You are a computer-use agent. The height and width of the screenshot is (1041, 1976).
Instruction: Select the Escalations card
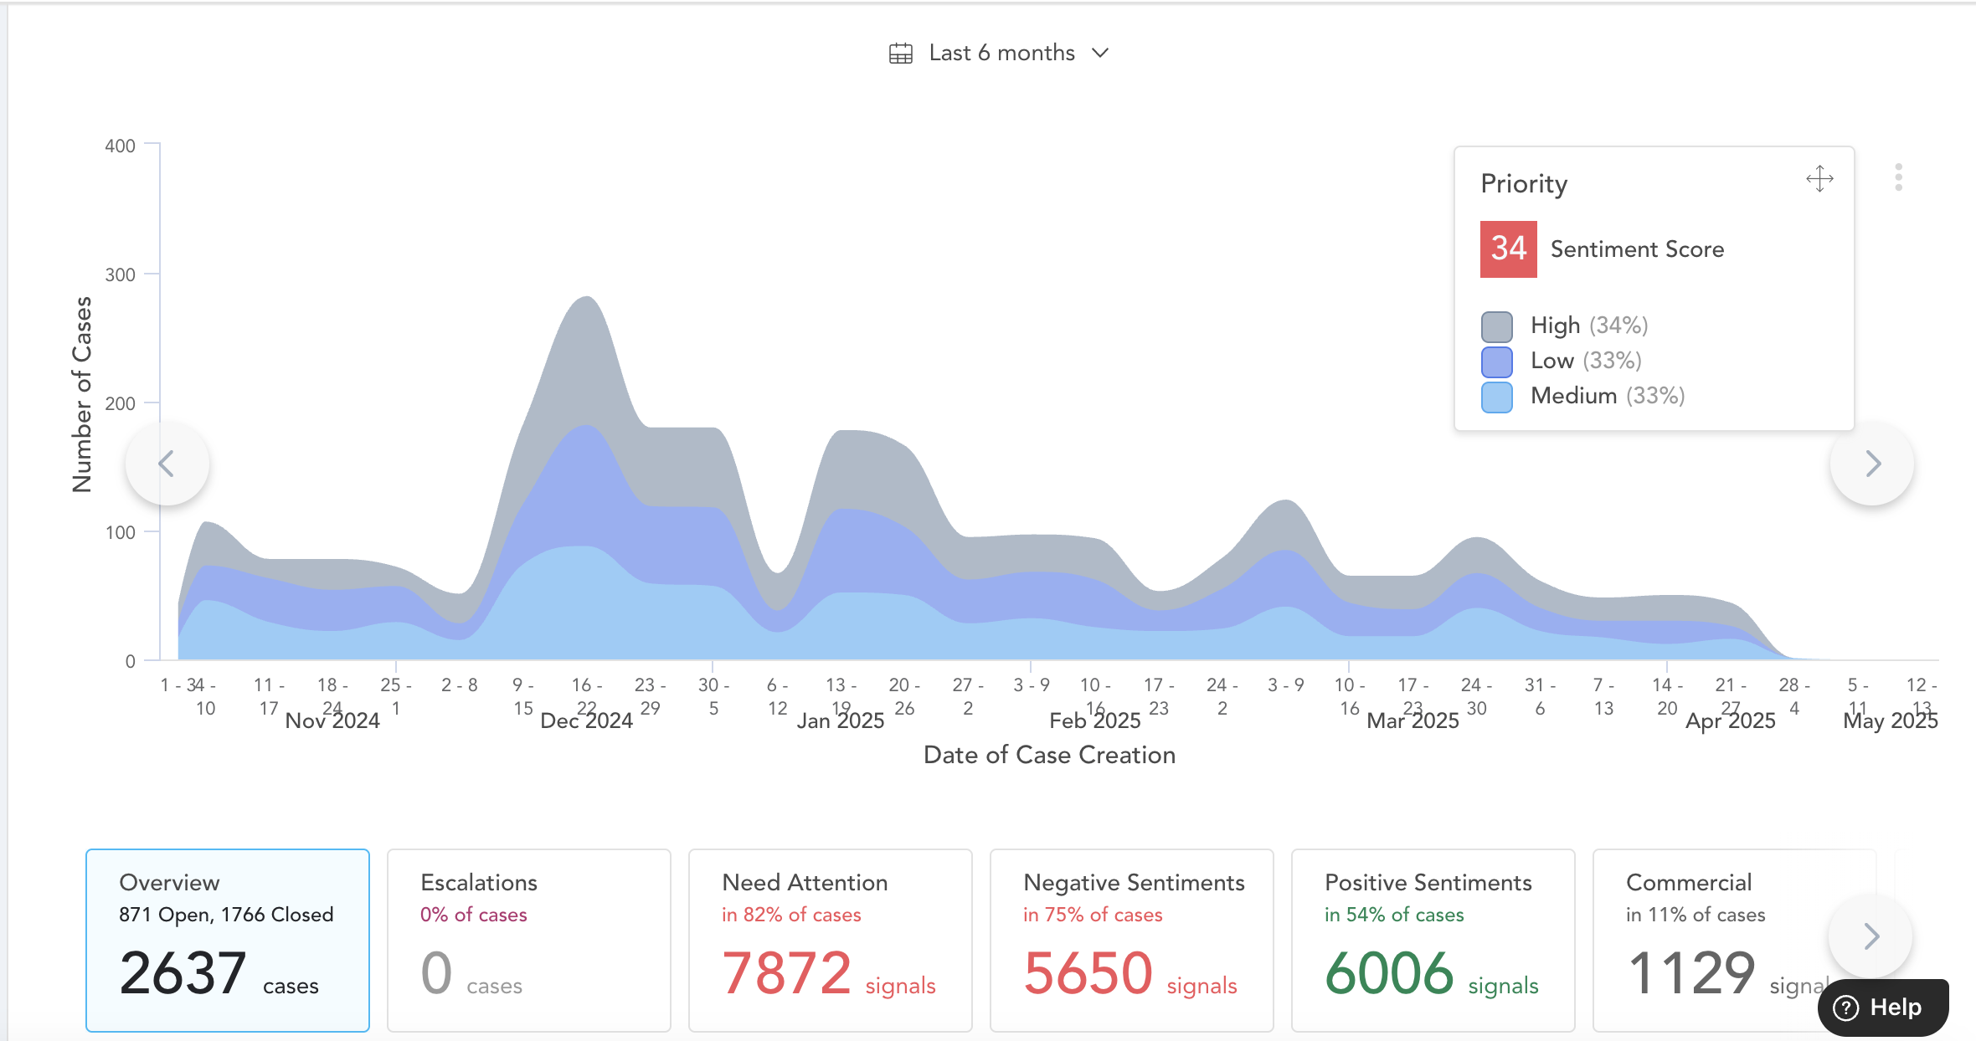click(529, 940)
